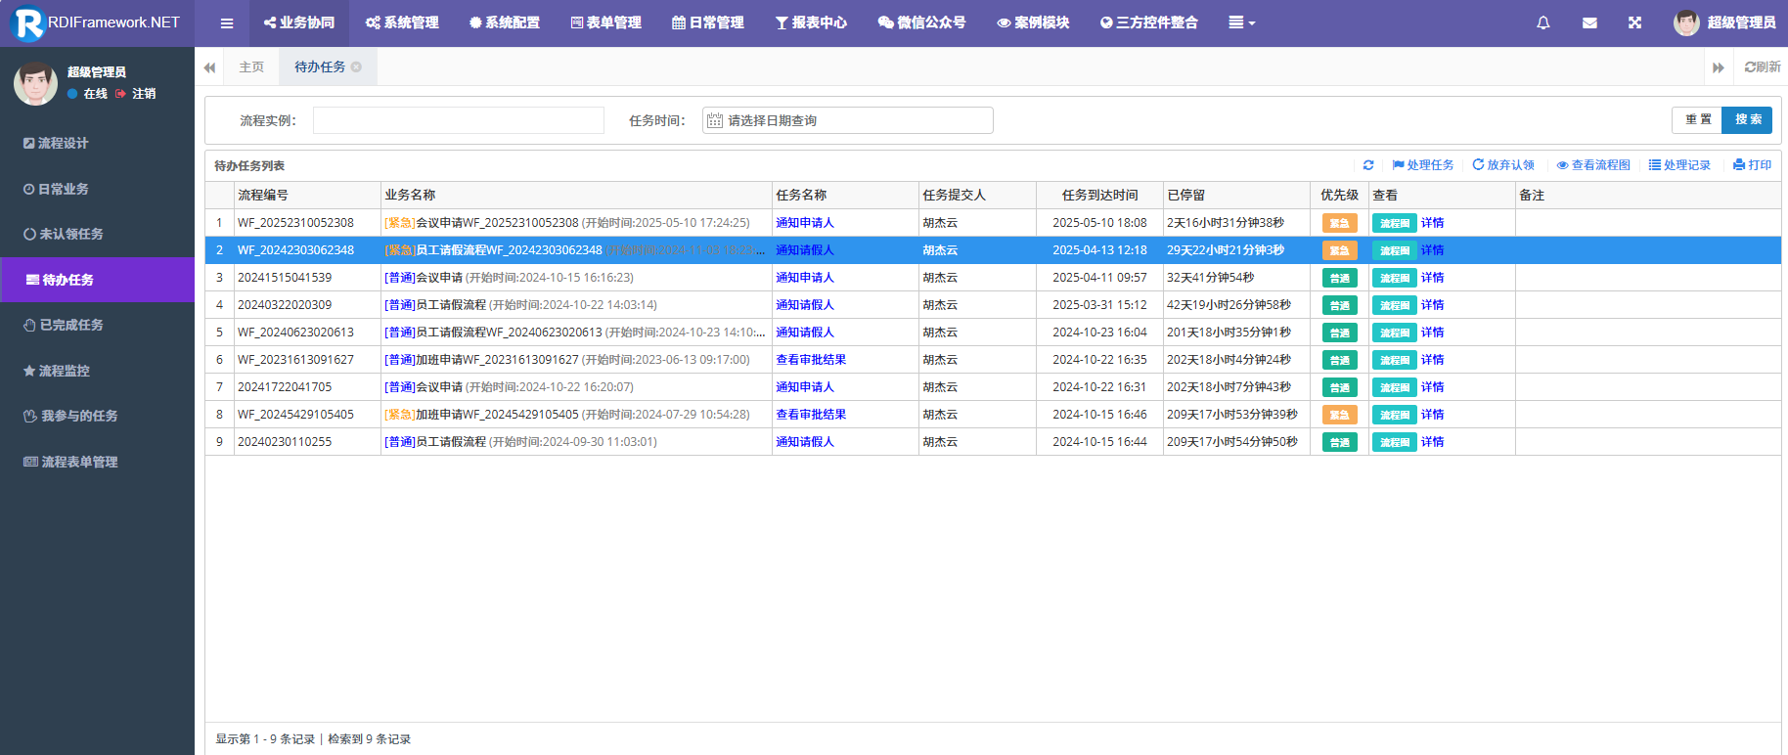Switch to the 主页 tab

(251, 67)
